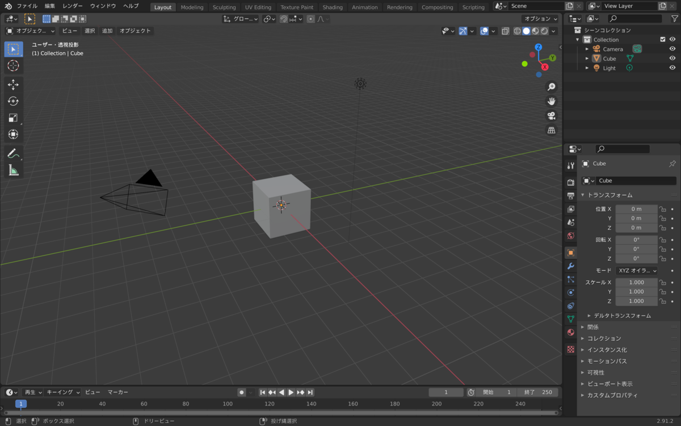The image size is (681, 426).
Task: Click the Blender logo menu icon
Action: (8, 6)
